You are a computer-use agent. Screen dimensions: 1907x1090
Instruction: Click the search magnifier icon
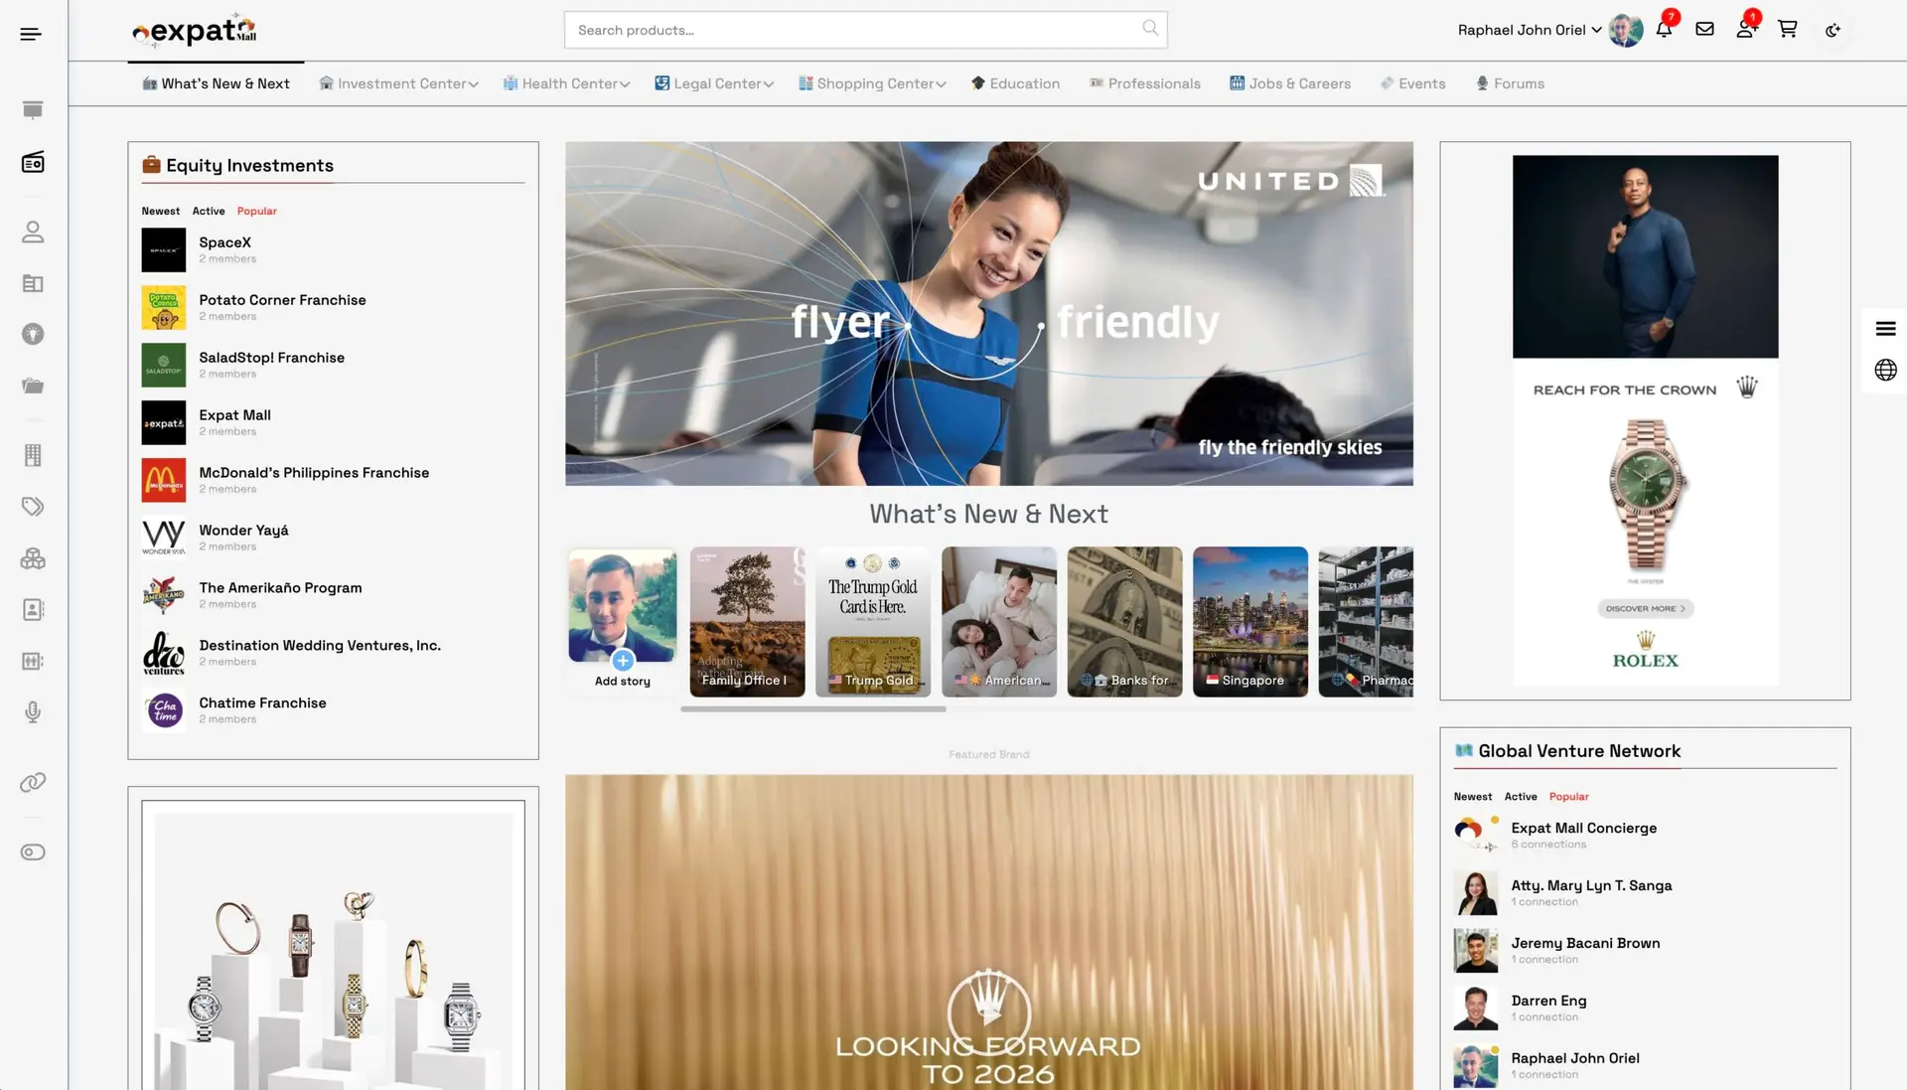(x=1150, y=28)
